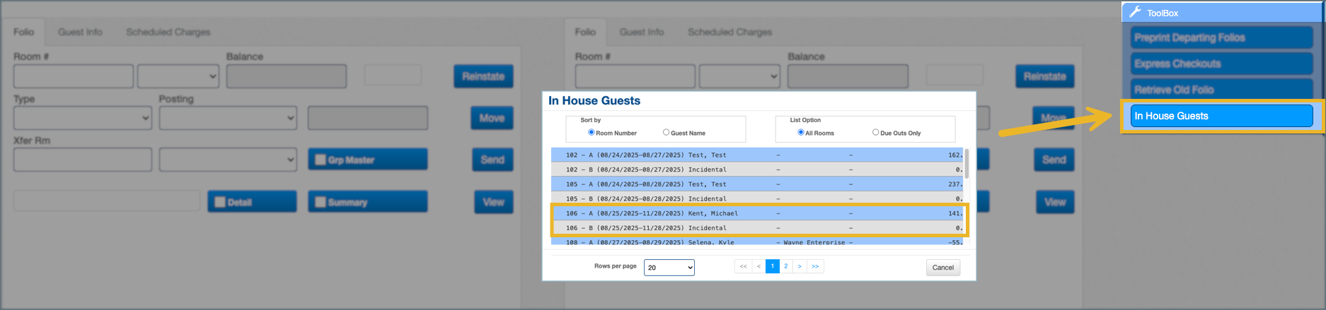Open the Rows per page dropdown

click(669, 267)
